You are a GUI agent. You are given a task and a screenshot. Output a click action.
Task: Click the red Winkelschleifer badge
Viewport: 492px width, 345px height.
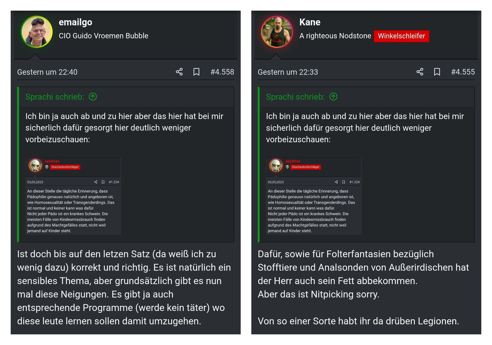tap(401, 36)
